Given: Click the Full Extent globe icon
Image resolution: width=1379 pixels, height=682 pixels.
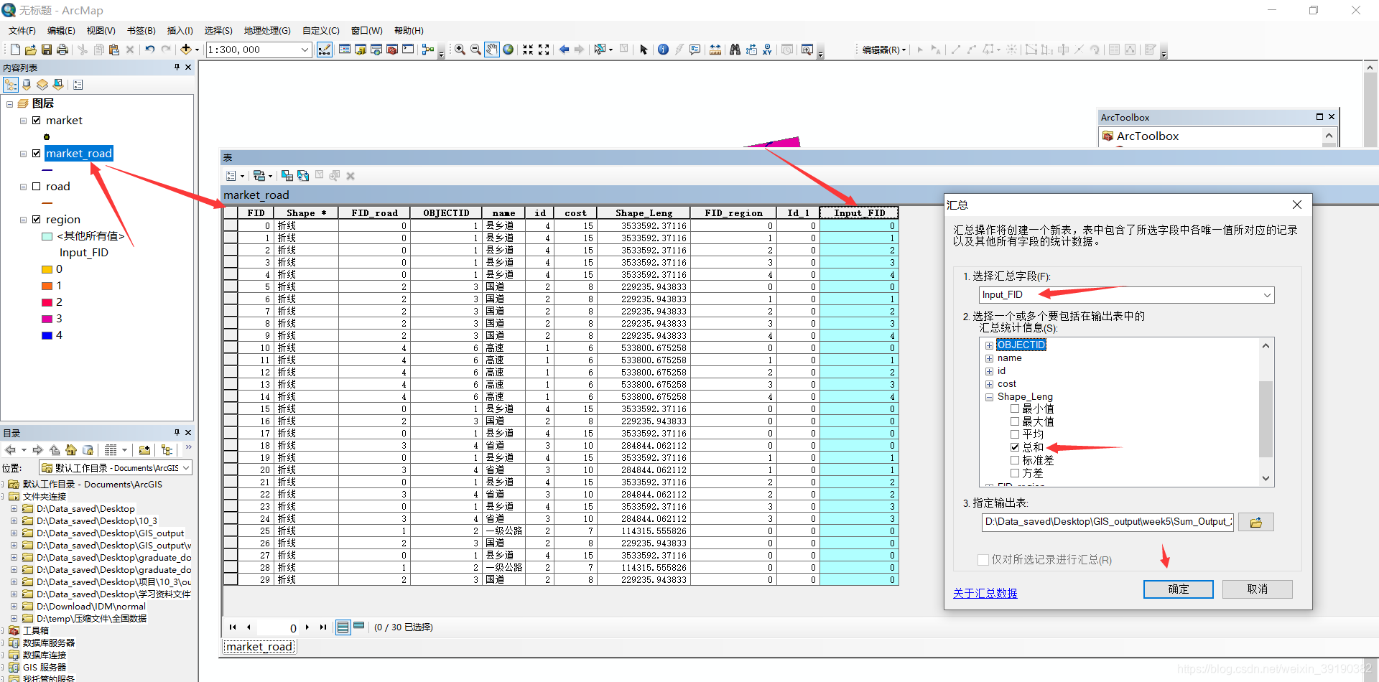Looking at the screenshot, I should pyautogui.click(x=509, y=50).
